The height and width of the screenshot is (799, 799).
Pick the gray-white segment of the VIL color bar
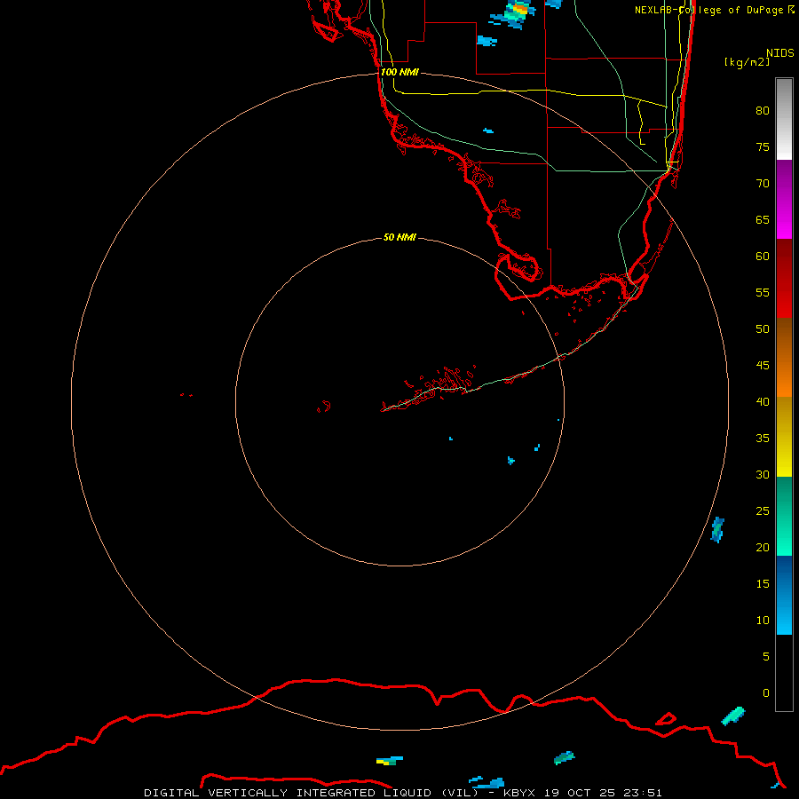tap(784, 119)
